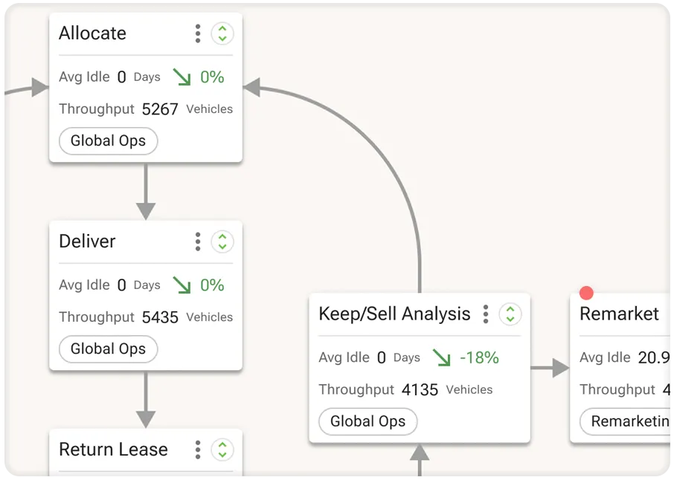Click the Keep/Sell Analysis -18% value
This screenshot has width=677, height=483.
479,357
